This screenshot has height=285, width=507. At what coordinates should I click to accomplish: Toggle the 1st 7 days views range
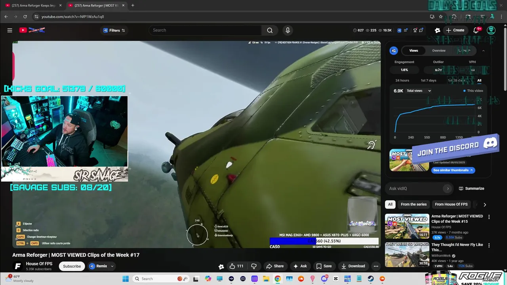[x=428, y=80]
